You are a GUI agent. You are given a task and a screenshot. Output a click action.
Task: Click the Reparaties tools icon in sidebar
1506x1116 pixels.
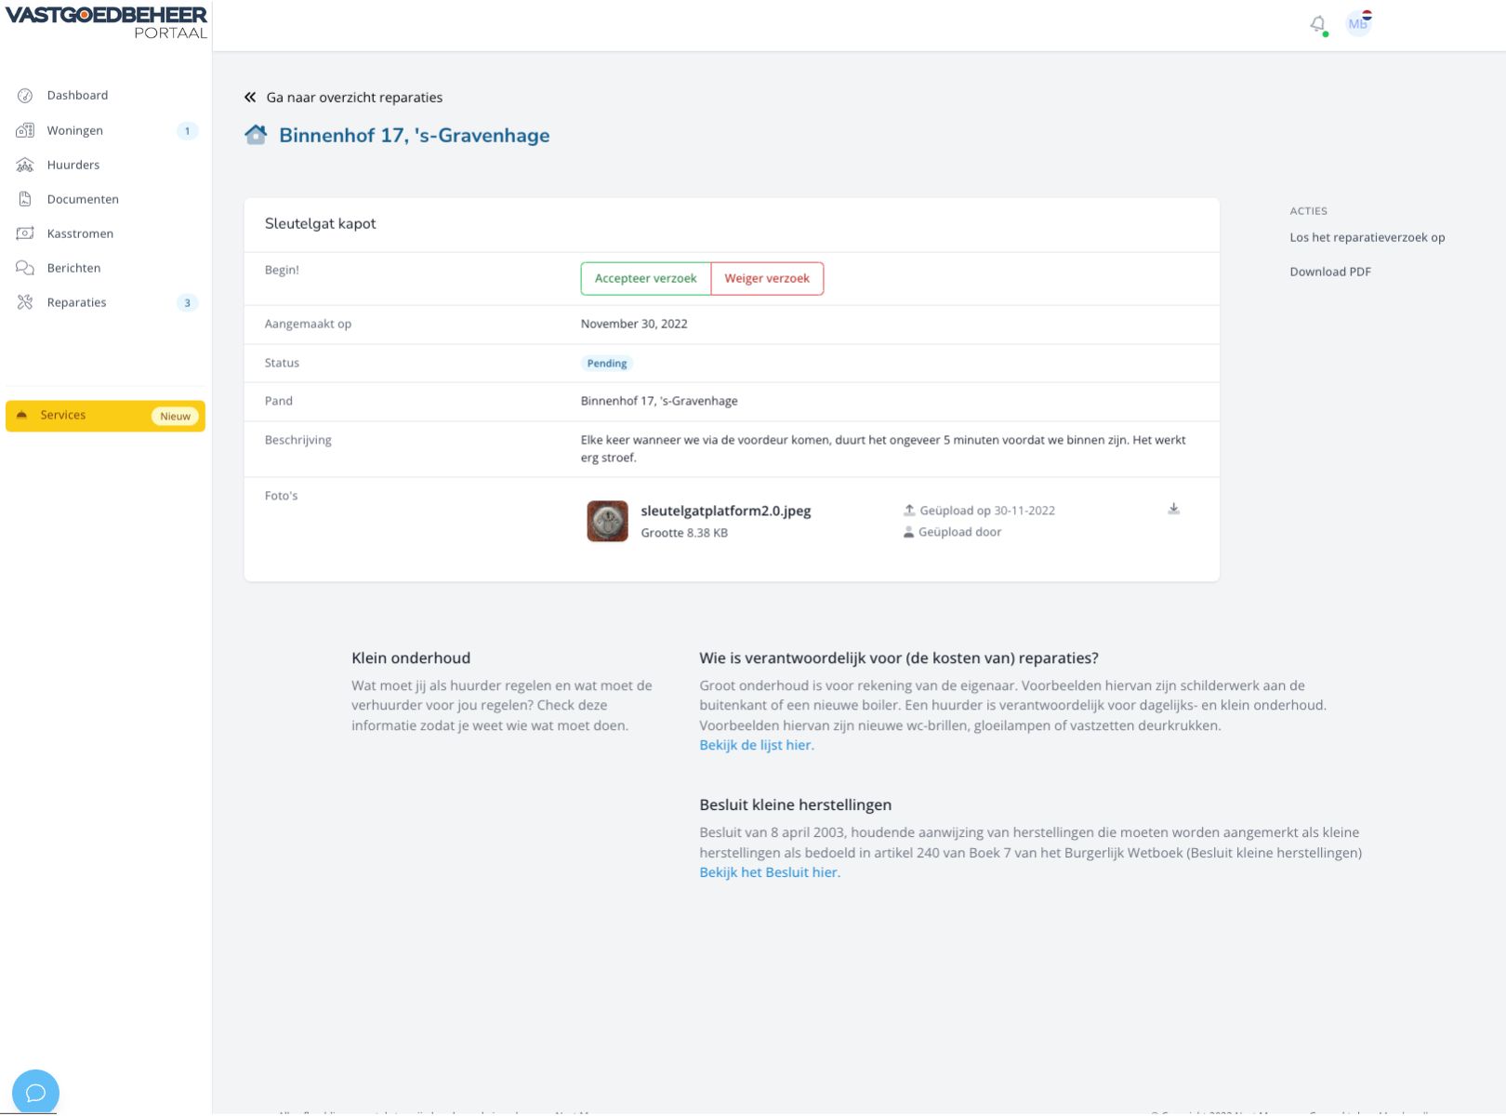click(25, 302)
